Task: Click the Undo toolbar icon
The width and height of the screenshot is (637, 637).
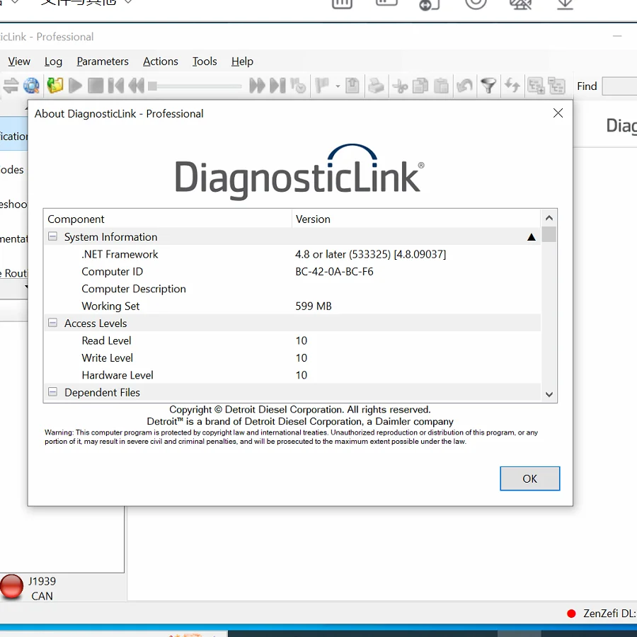Action: click(x=464, y=86)
